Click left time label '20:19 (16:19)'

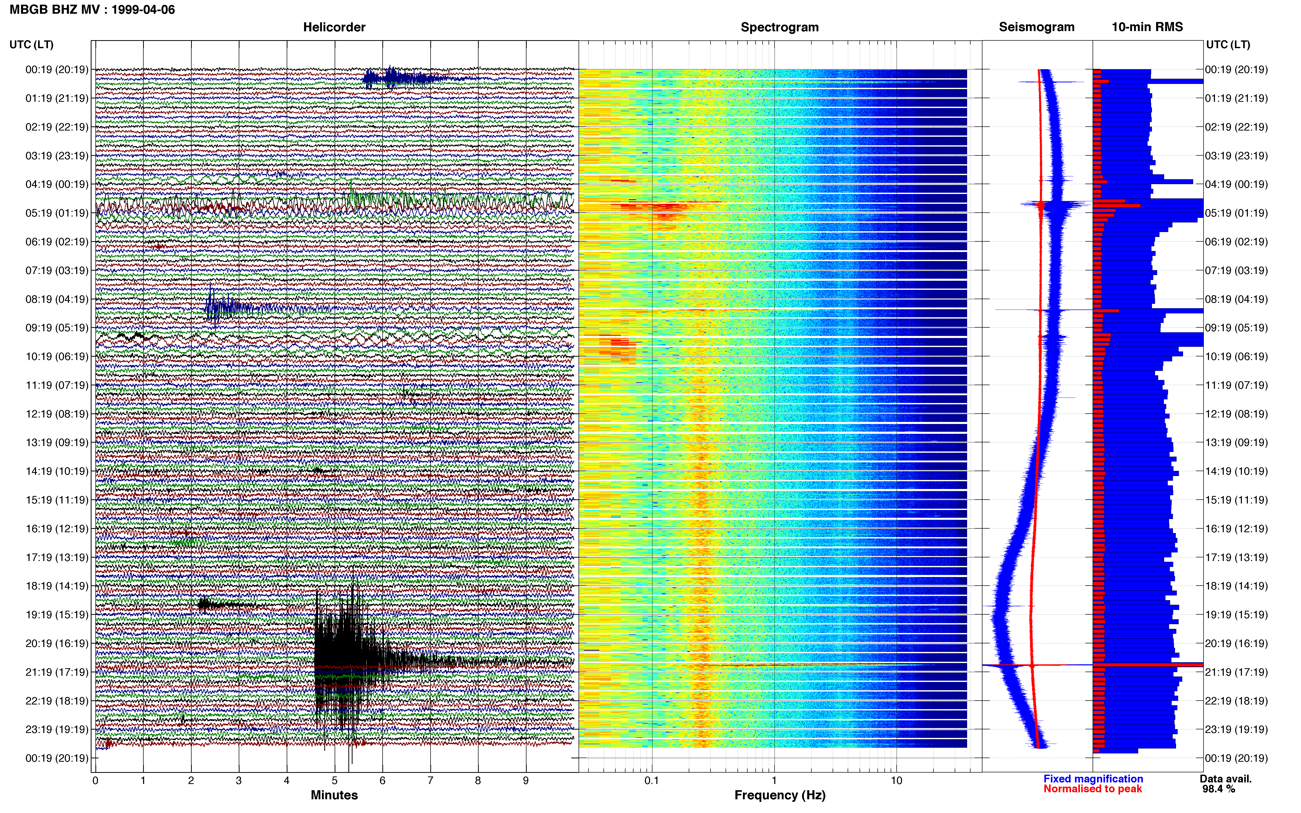57,644
